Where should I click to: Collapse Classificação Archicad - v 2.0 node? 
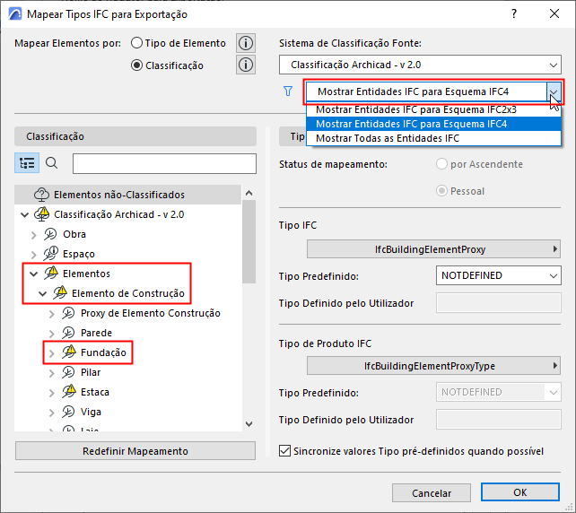click(24, 214)
